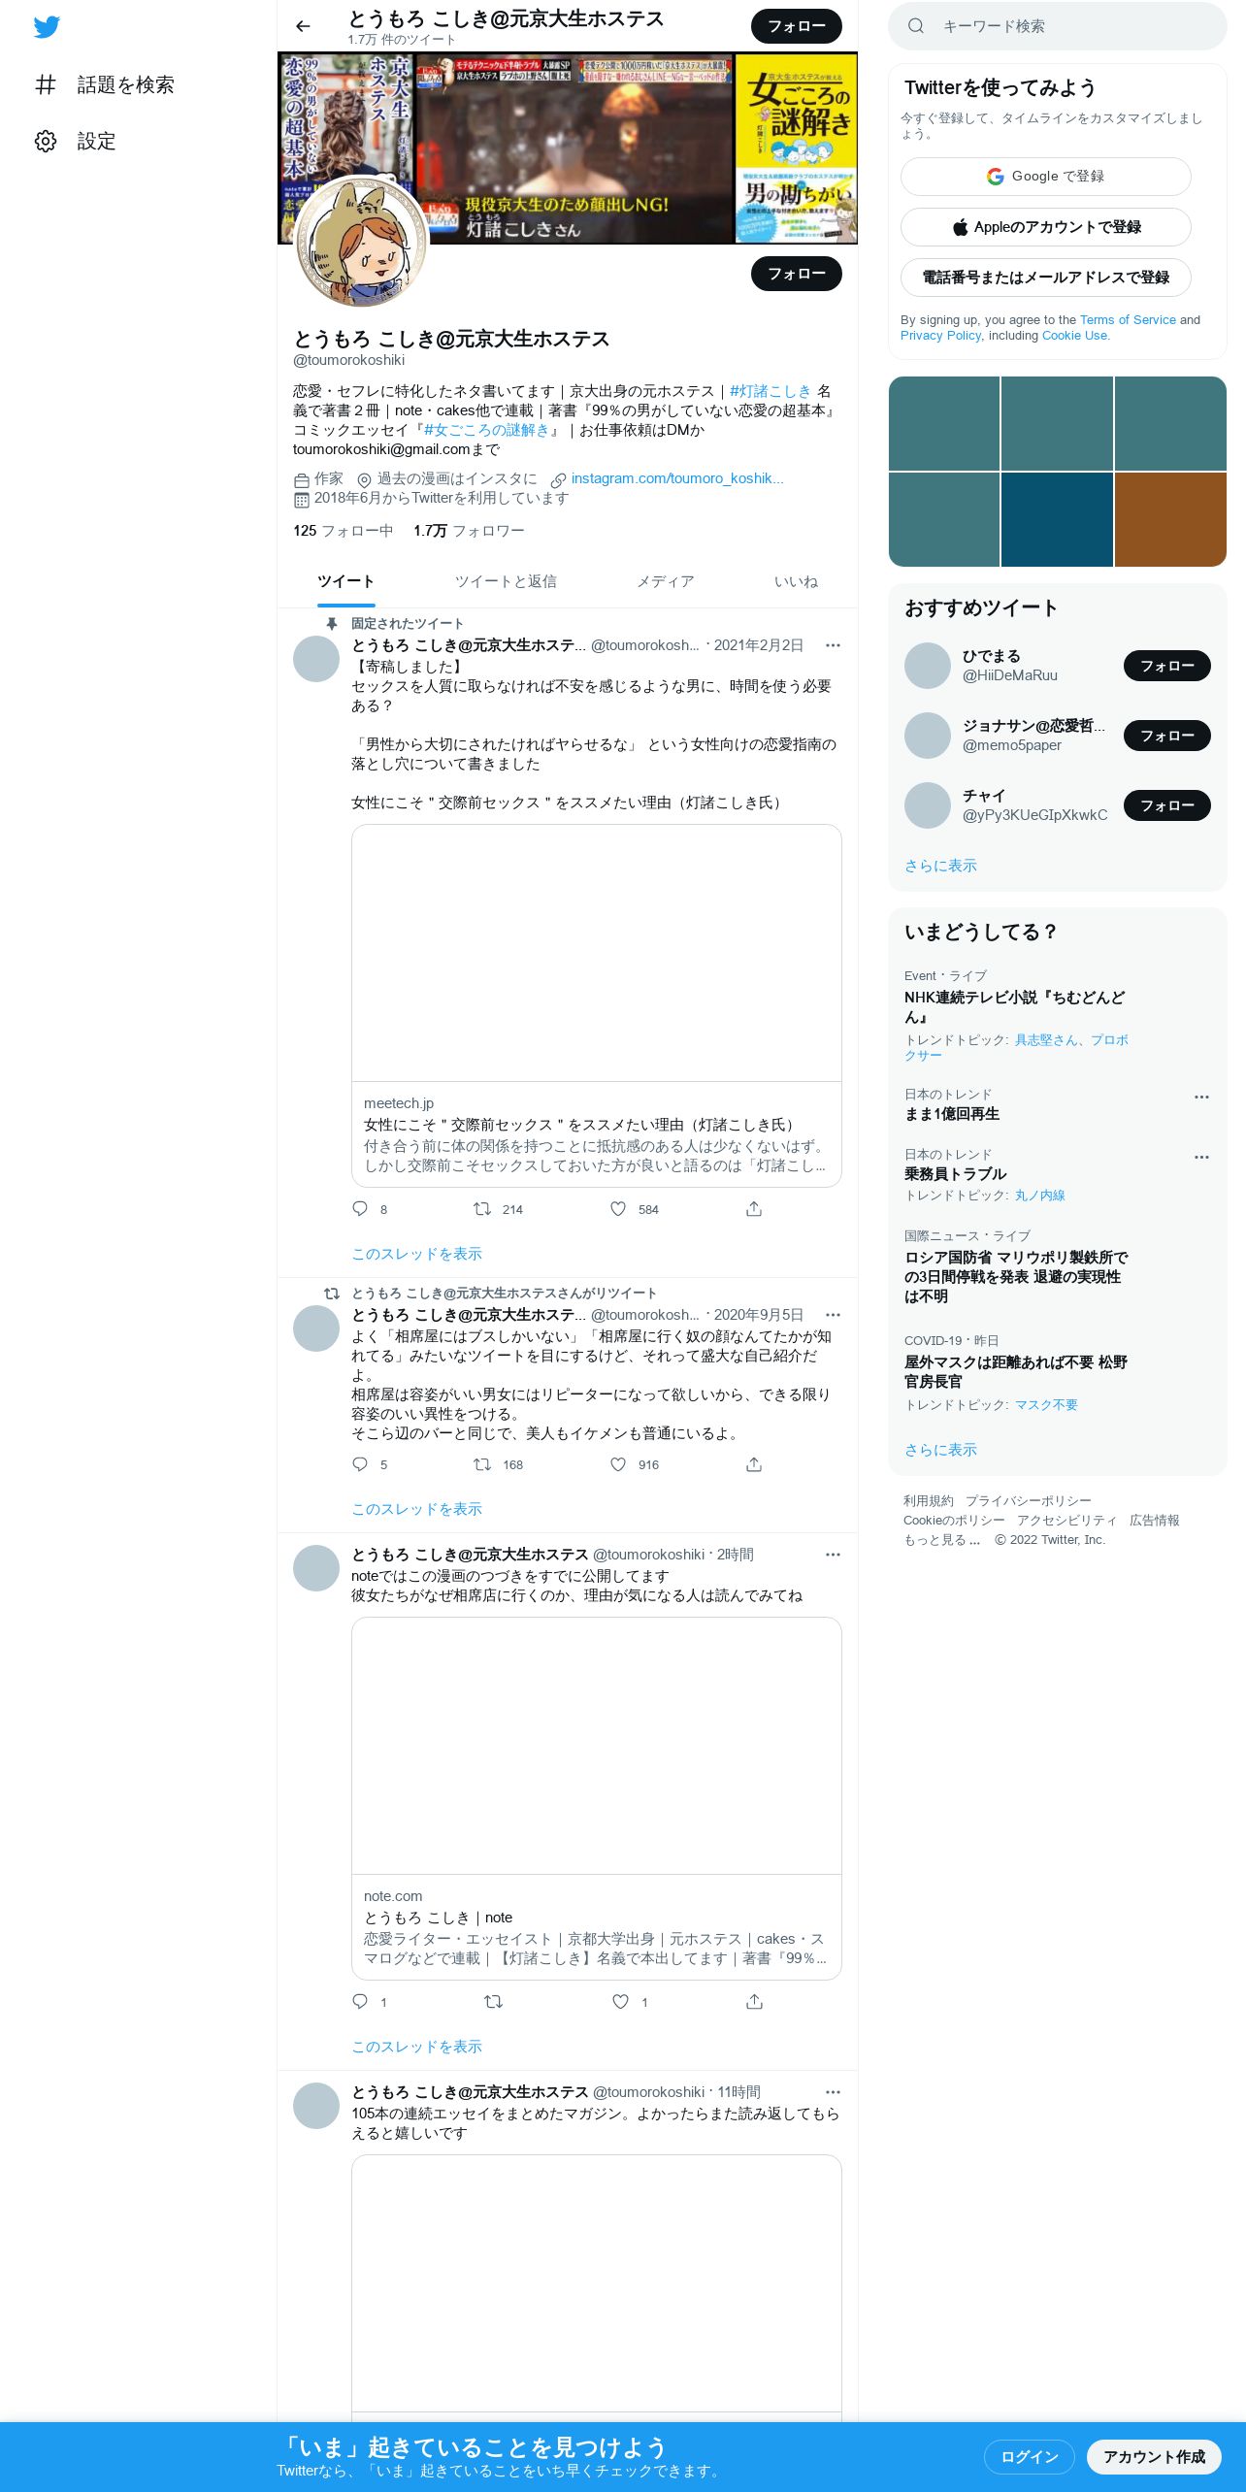Switch to the ツイートと返信 tab

[x=506, y=581]
